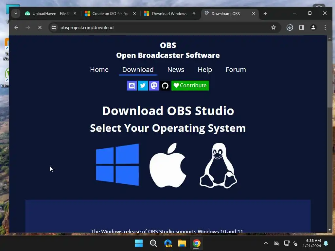Open Chrome downloads icon
Image resolution: width=335 pixels, height=251 pixels.
click(x=290, y=27)
